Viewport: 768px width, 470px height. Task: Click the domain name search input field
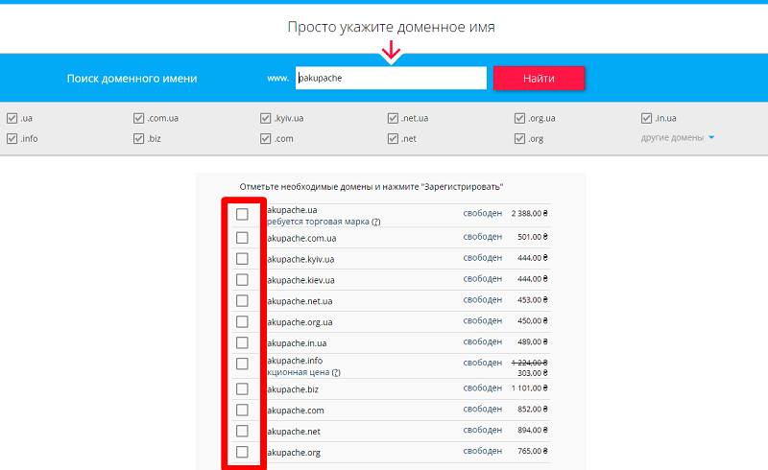(x=391, y=78)
